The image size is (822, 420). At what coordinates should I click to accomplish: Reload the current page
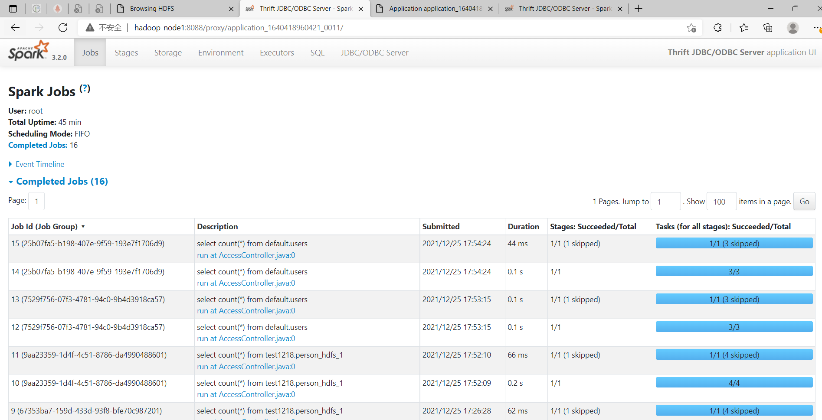point(63,27)
